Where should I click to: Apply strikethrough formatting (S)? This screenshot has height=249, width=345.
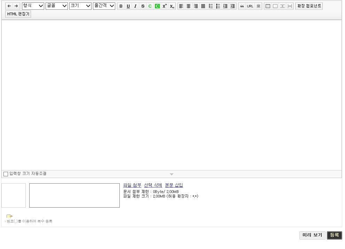[x=143, y=6]
